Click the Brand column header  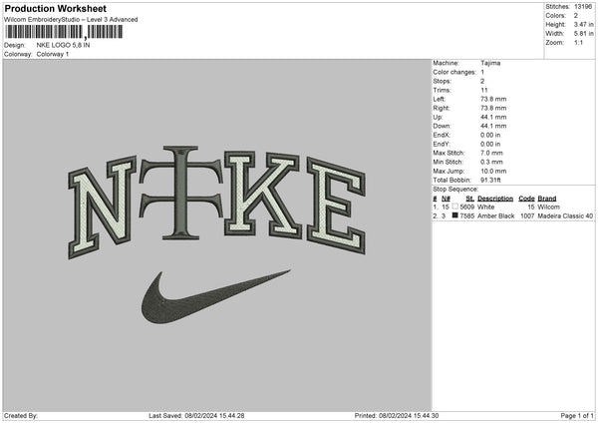pyautogui.click(x=547, y=199)
